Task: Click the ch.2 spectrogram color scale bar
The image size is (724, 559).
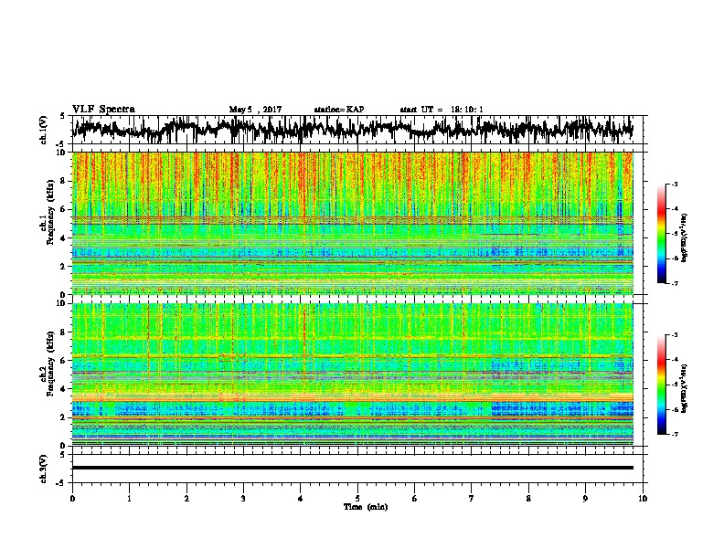Action: coord(661,385)
